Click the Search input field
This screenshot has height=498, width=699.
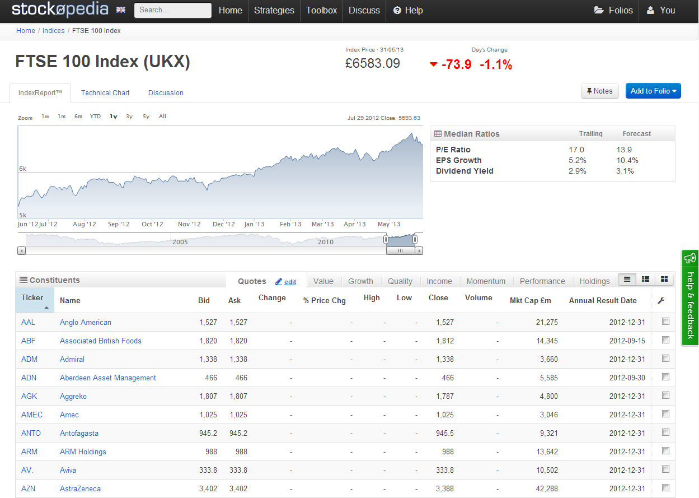[173, 10]
